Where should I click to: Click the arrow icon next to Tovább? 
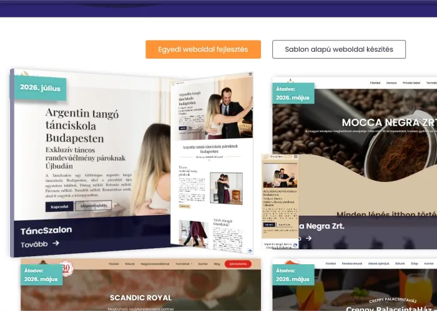pyautogui.click(x=56, y=243)
